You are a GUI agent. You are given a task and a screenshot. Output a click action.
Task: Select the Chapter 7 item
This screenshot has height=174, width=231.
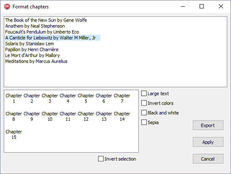click(x=122, y=98)
